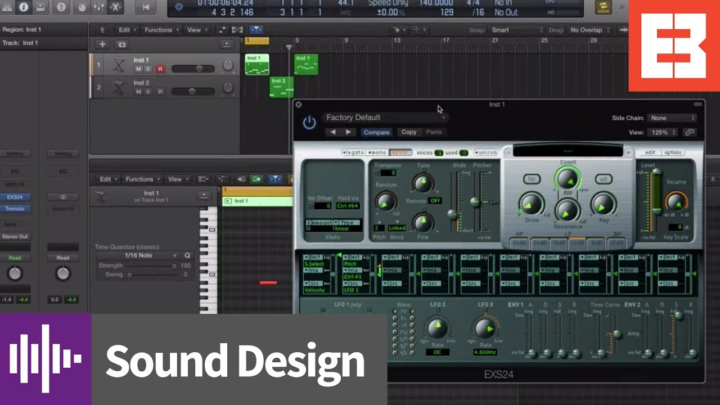Click the Inst 1 track pan knob
The width and height of the screenshot is (720, 405).
(227, 66)
